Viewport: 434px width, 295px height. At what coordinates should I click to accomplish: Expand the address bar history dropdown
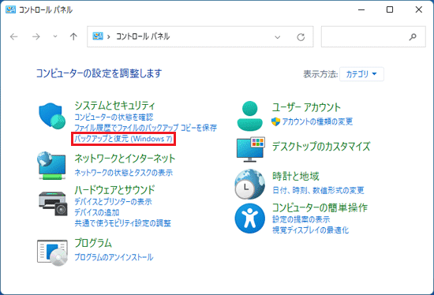[x=277, y=37]
